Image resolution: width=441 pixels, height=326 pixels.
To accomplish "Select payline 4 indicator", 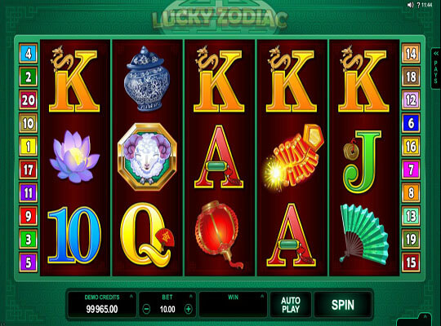I will point(28,53).
